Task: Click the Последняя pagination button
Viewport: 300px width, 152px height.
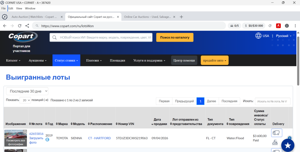Action: coord(229,101)
